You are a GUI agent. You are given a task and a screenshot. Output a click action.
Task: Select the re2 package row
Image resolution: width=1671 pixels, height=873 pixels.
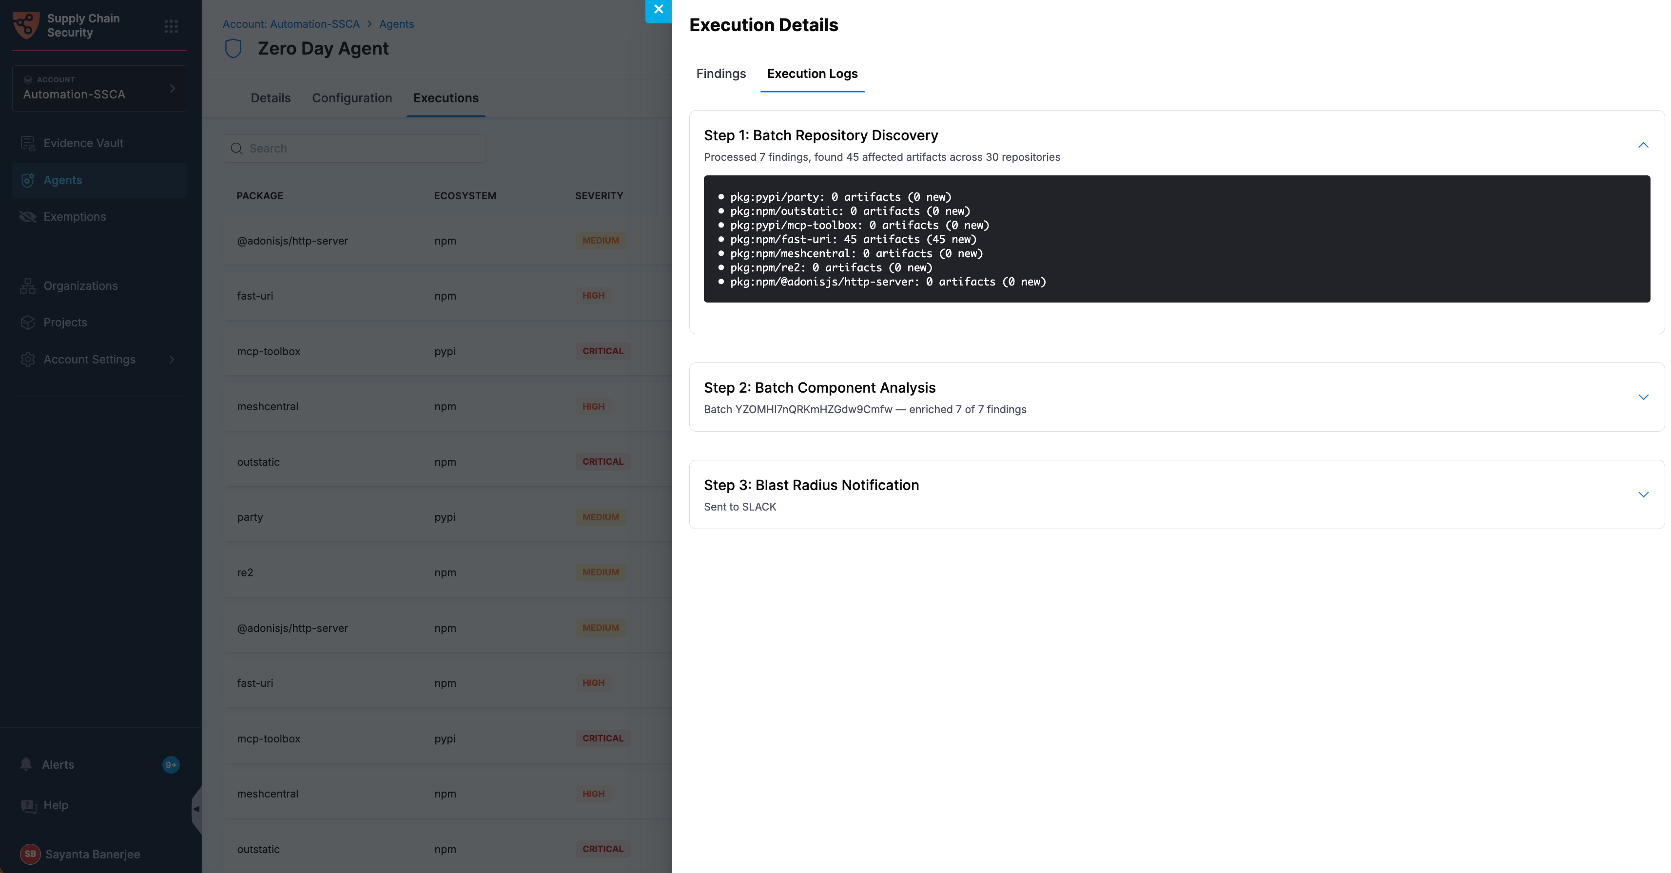[447, 572]
